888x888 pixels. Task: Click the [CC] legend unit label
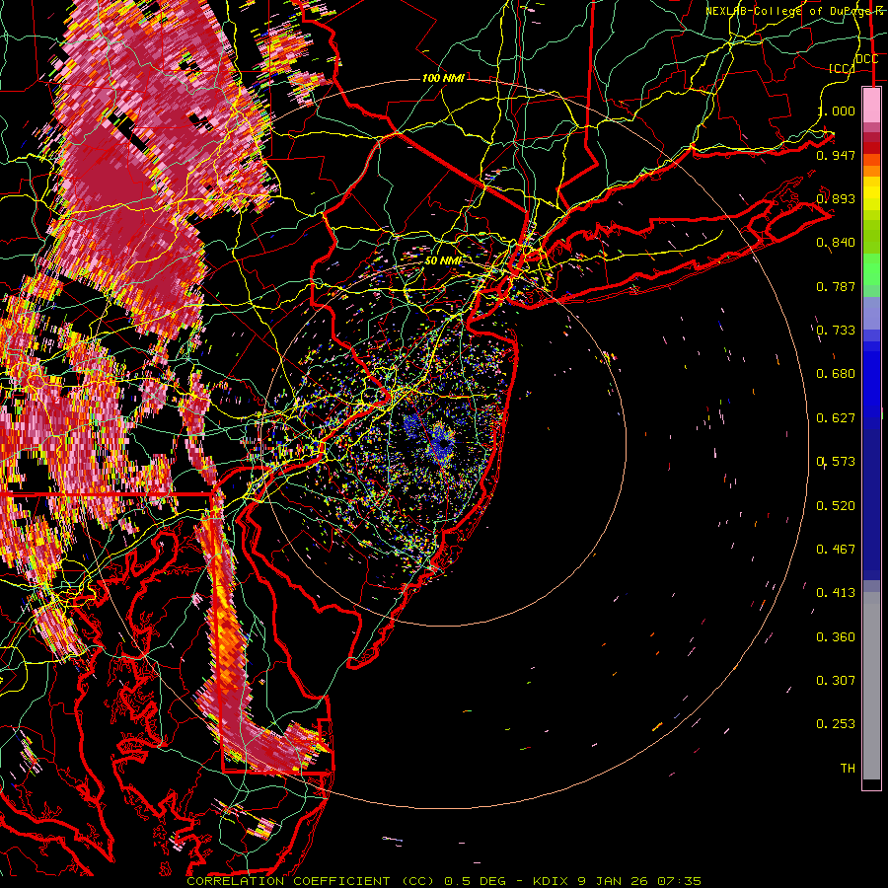click(842, 68)
